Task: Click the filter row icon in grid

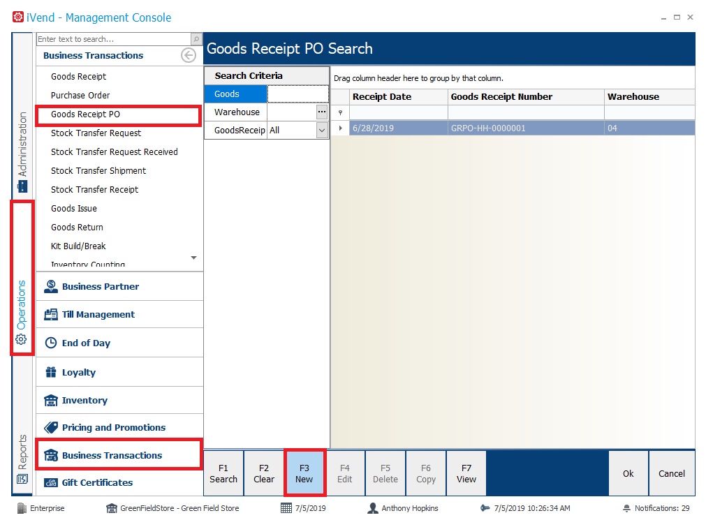Action: tap(340, 112)
